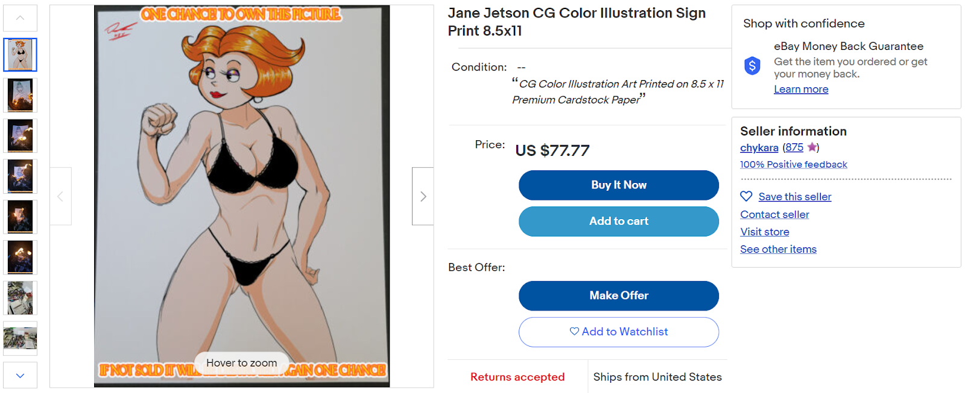
Task: Click the heart icon beside Save this seller
Action: coord(746,196)
